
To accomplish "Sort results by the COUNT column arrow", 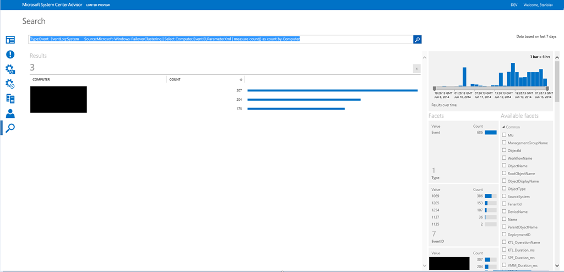I will (241, 80).
